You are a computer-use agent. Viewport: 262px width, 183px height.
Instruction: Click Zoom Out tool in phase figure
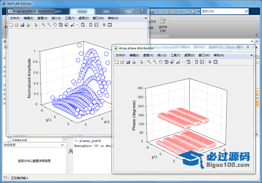point(155,62)
